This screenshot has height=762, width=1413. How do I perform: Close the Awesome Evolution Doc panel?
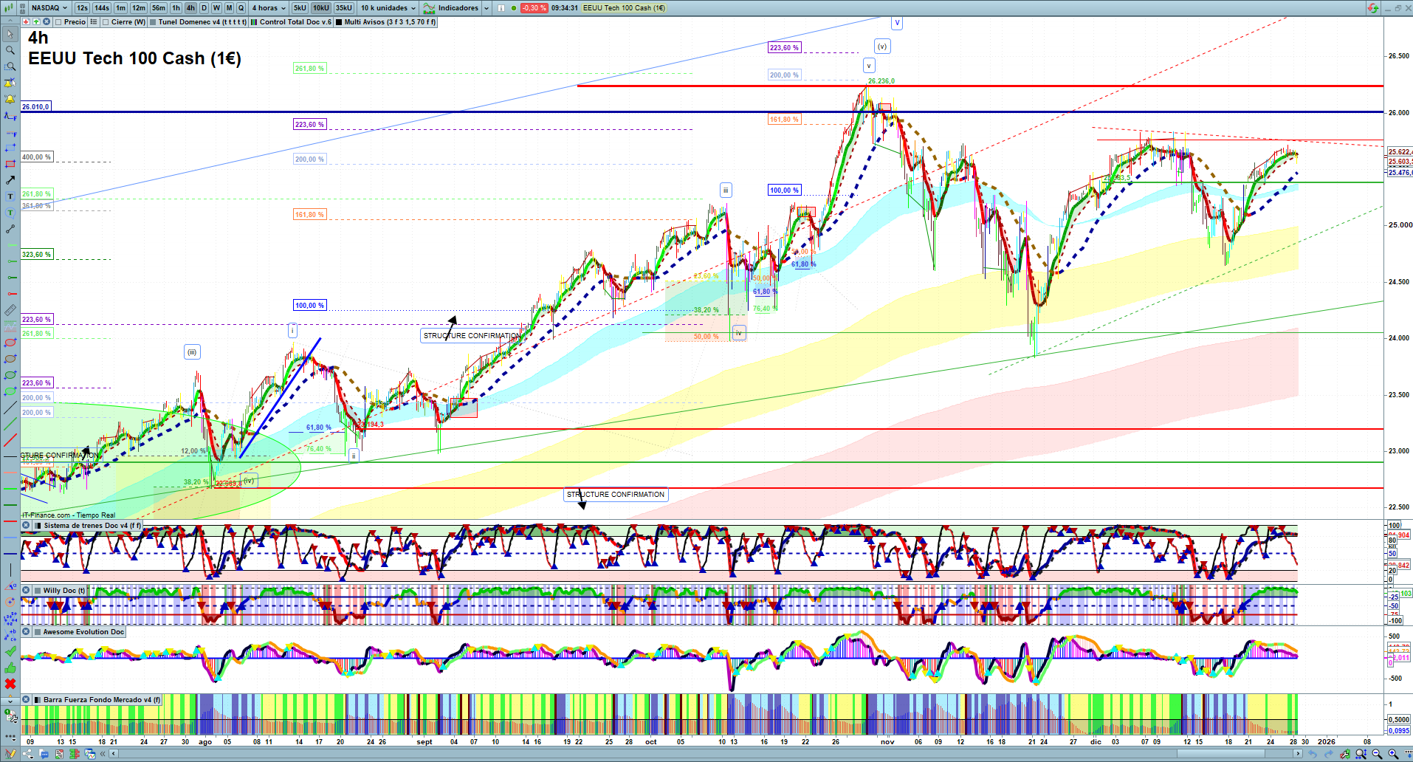click(x=26, y=632)
